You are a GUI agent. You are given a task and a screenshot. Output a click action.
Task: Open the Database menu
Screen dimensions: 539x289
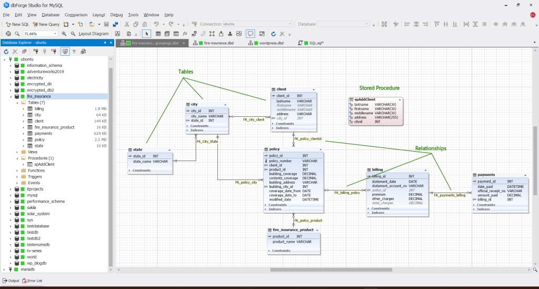click(x=51, y=15)
